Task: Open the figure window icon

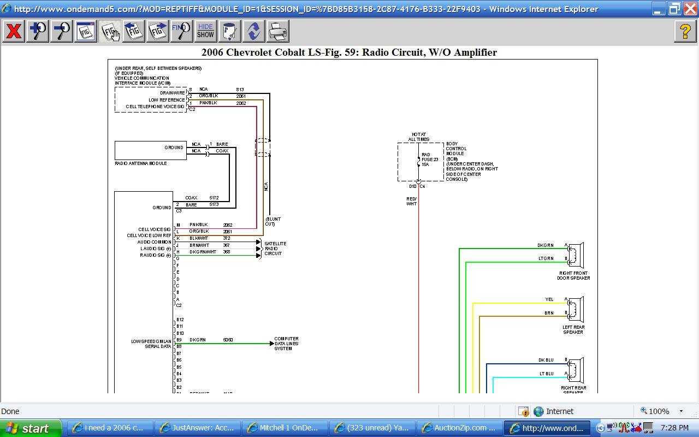Action: (86, 31)
